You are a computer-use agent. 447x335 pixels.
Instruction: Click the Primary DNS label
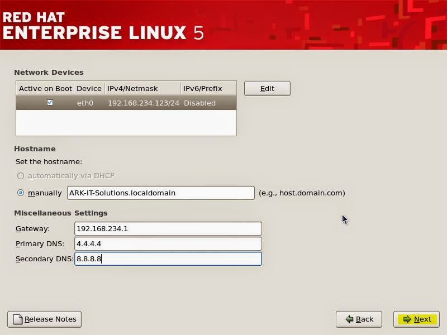click(x=40, y=244)
